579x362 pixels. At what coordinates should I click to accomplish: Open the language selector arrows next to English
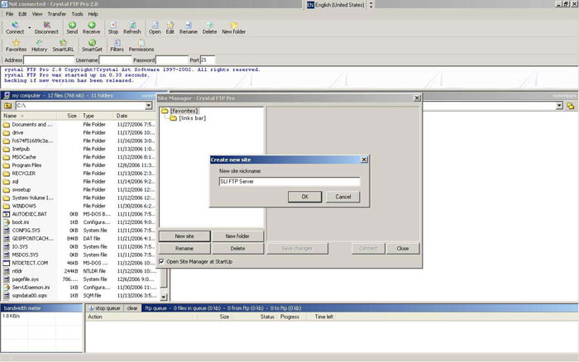[371, 5]
